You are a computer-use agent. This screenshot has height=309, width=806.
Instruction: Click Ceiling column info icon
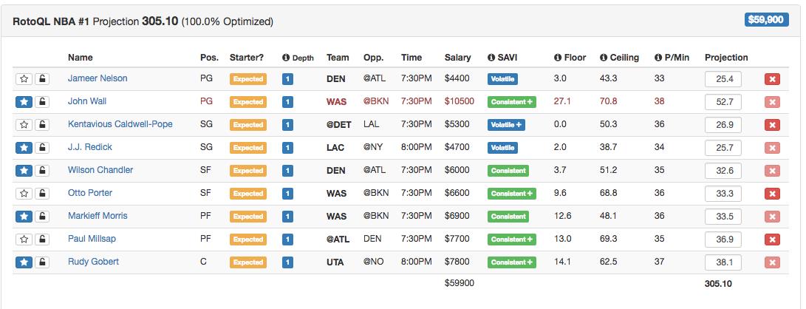coord(603,58)
